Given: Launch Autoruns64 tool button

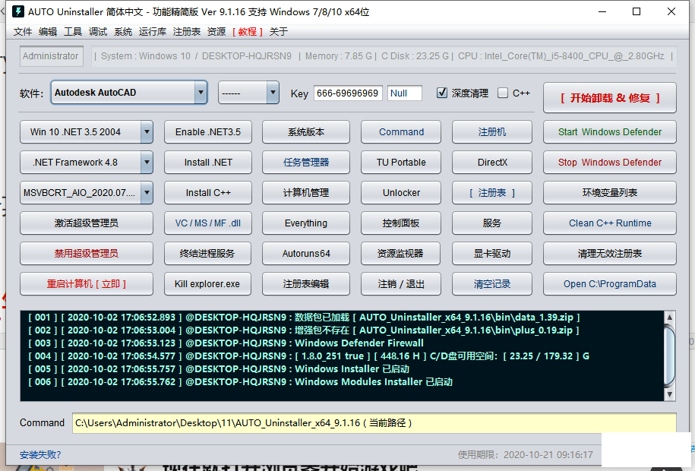Looking at the screenshot, I should pos(306,253).
